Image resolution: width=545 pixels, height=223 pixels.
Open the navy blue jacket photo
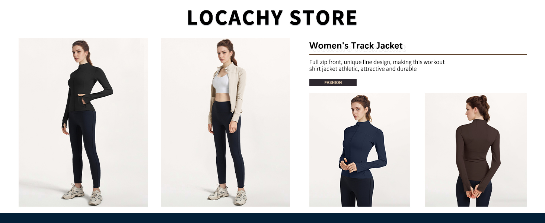pos(360,150)
